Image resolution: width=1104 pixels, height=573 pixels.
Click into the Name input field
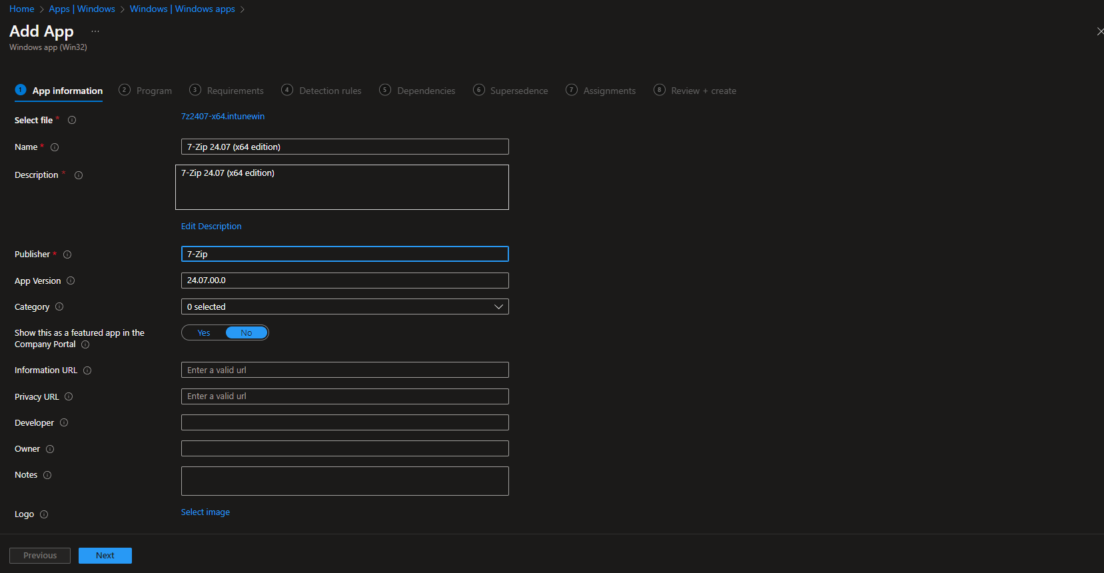coord(345,147)
